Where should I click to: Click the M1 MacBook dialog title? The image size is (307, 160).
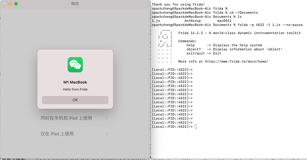pyautogui.click(x=75, y=82)
